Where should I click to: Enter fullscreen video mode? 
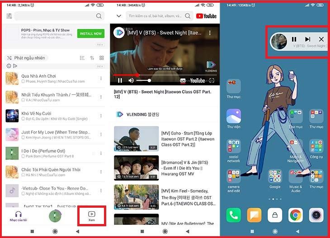click(x=212, y=80)
